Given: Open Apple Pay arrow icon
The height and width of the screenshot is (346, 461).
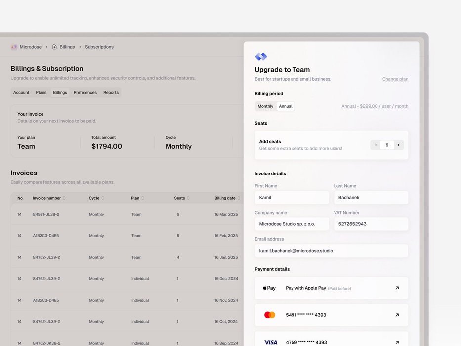Looking at the screenshot, I should [x=397, y=288].
